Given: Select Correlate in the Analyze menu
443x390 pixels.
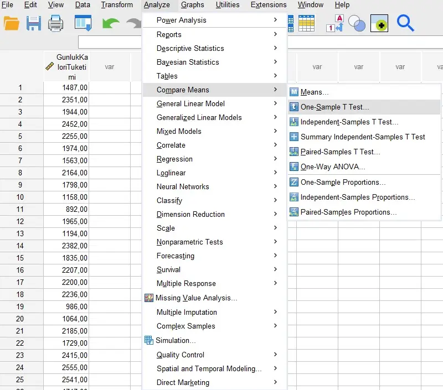Looking at the screenshot, I should click(215, 145).
